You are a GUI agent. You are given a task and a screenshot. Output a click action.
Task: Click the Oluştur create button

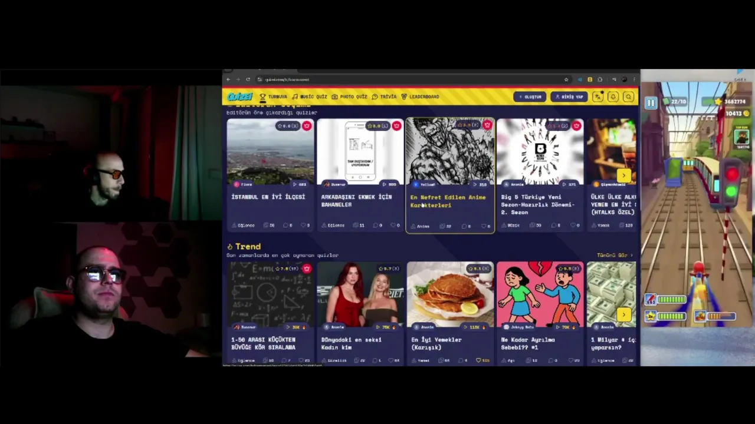pyautogui.click(x=530, y=97)
